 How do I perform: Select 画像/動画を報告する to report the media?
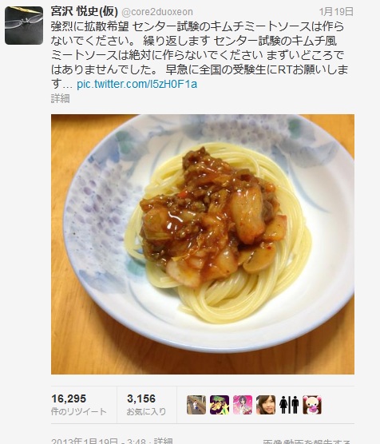(x=307, y=442)
